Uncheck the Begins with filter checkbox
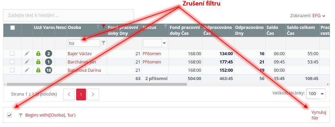335x127 pixels. (x=9, y=115)
